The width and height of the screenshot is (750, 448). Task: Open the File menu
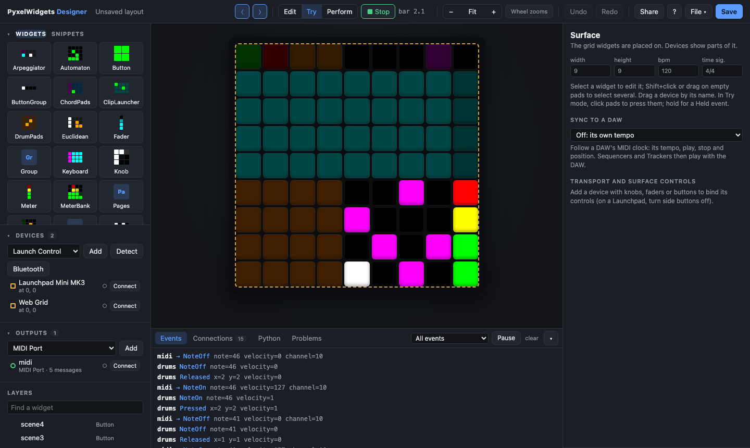(x=698, y=11)
